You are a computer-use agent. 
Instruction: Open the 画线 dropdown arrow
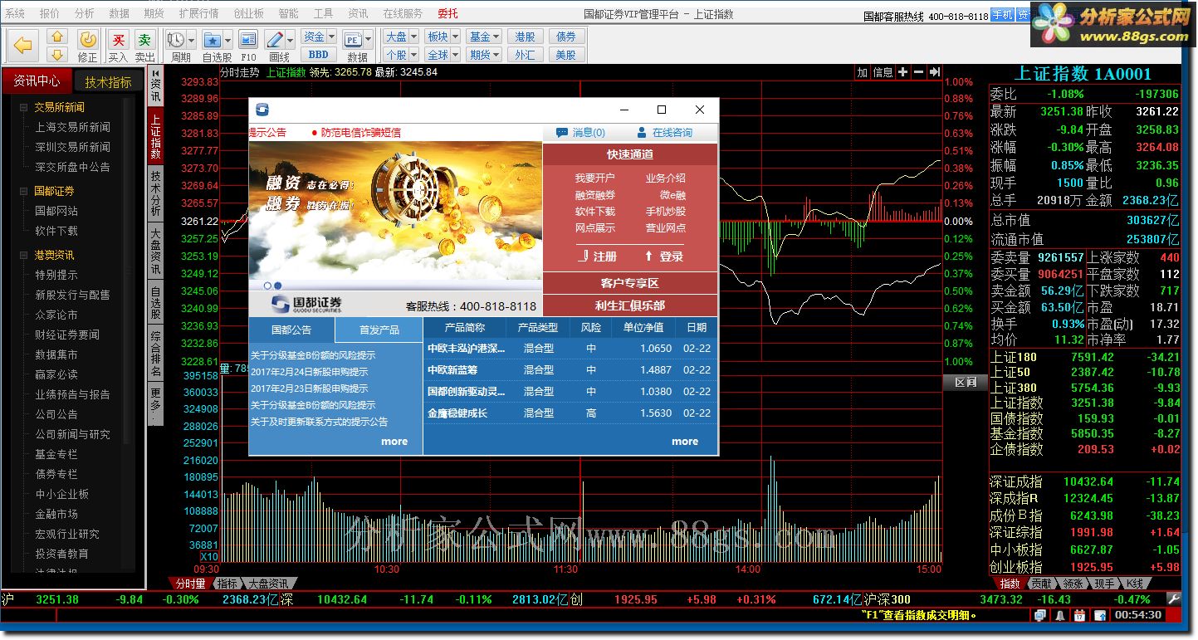tap(290, 40)
